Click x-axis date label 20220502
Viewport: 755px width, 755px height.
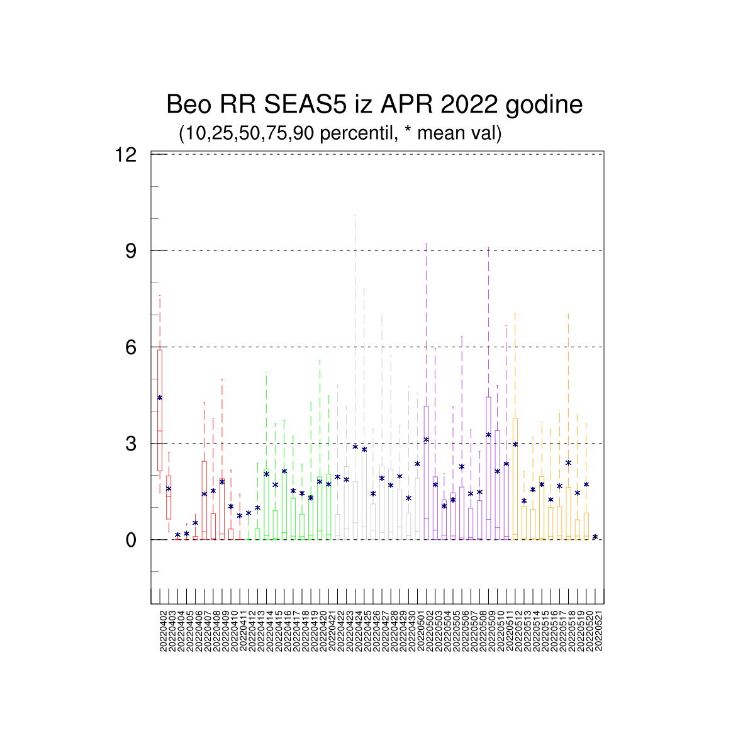pos(430,630)
